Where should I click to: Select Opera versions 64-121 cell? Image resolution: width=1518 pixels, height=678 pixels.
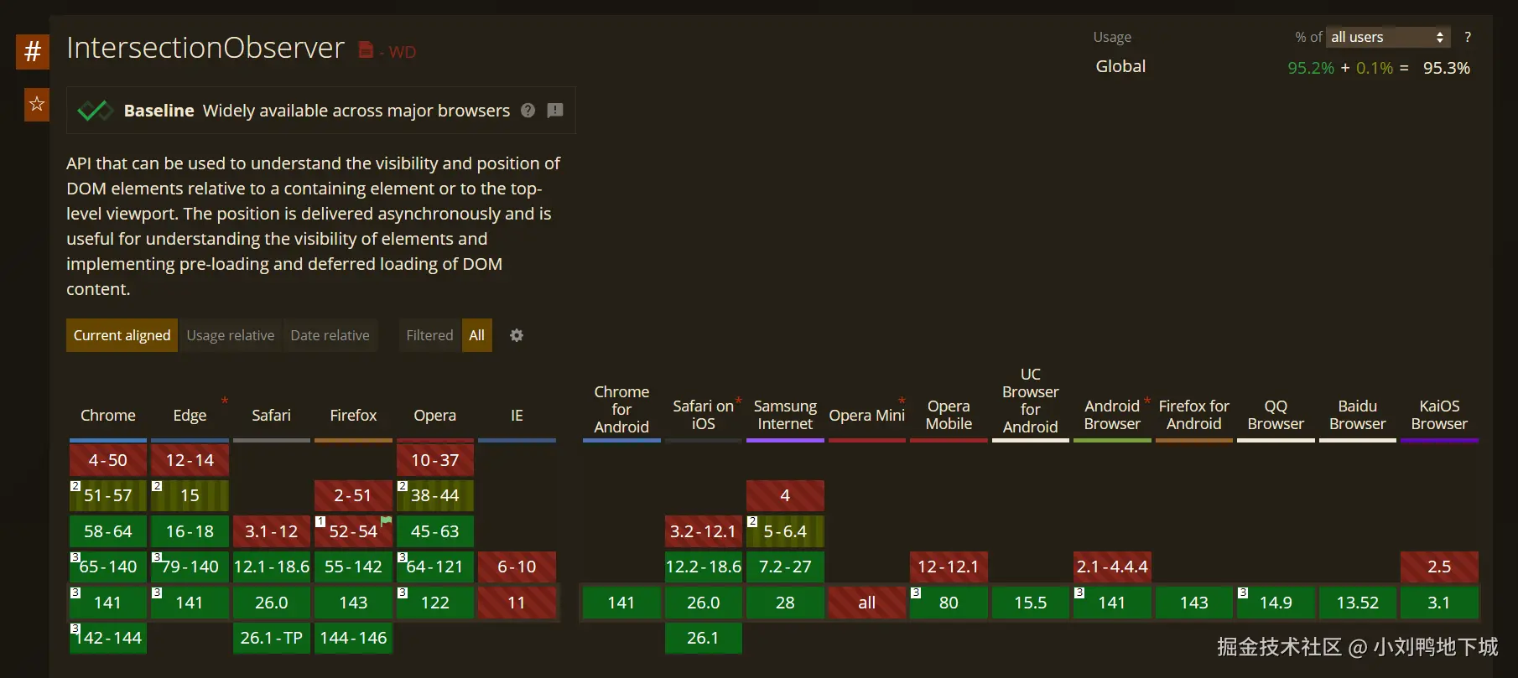pyautogui.click(x=434, y=567)
